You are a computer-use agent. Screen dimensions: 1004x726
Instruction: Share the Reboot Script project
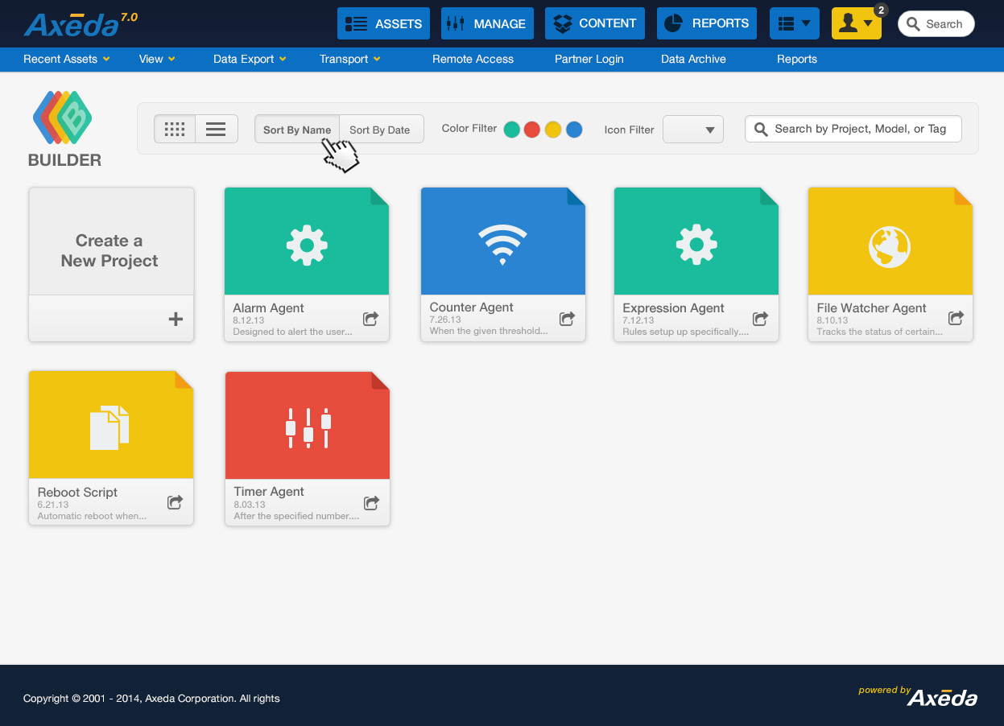(x=175, y=502)
